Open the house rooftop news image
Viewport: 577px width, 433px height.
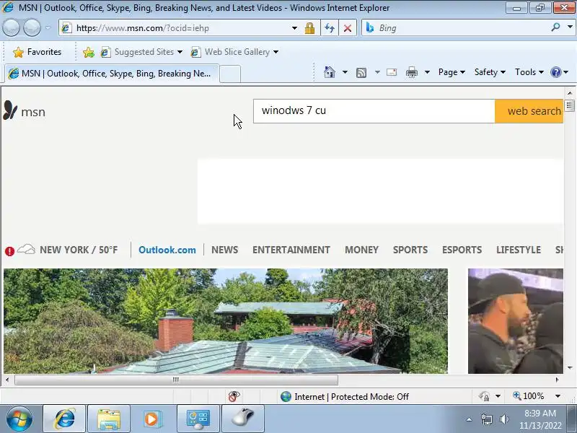point(226,320)
